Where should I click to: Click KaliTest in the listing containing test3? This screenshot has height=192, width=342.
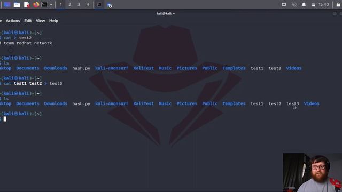tap(144, 103)
